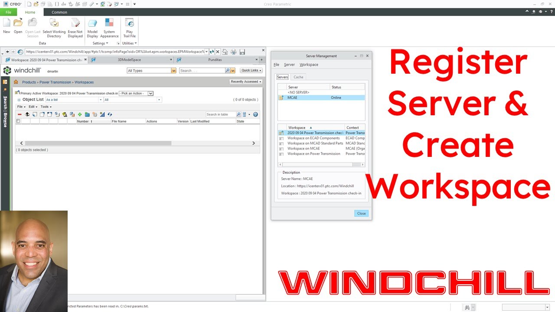Expand the Settings ribbon group
Screen dimensions: 555x312
100,43
